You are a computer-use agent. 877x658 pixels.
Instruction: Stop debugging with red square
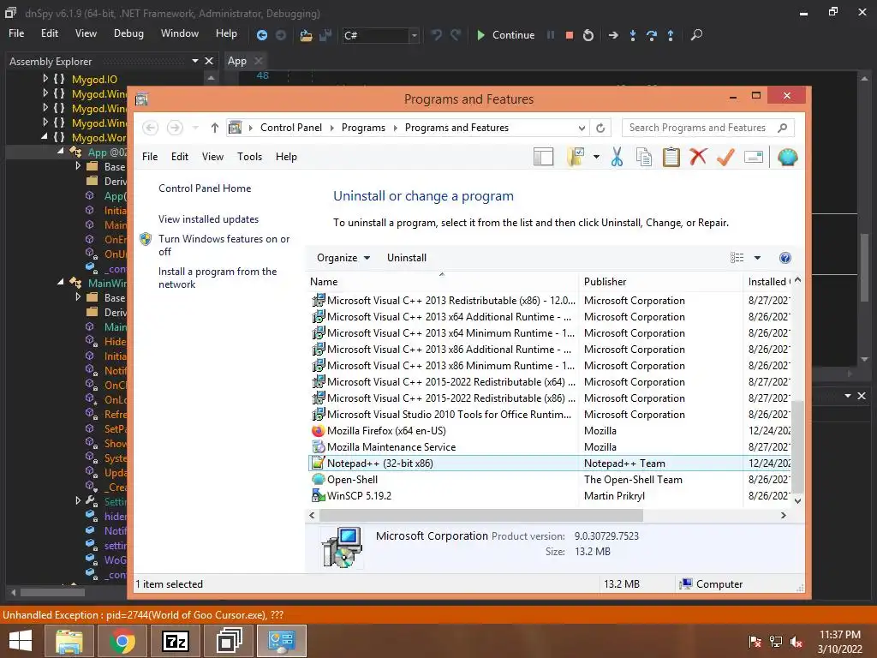(570, 34)
